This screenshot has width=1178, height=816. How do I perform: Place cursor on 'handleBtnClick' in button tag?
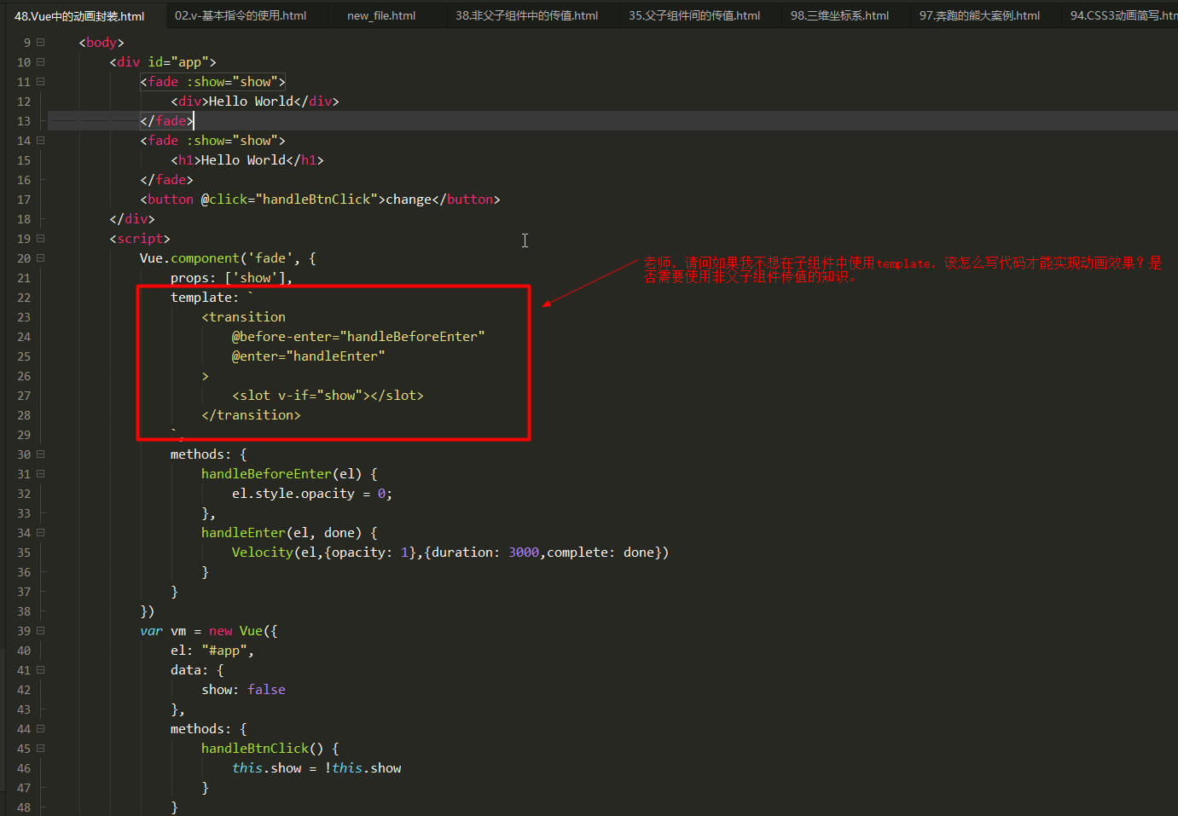coord(316,200)
